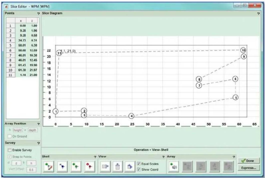
Task: Click the first greyed-out Array tool icon
Action: pyautogui.click(x=187, y=167)
